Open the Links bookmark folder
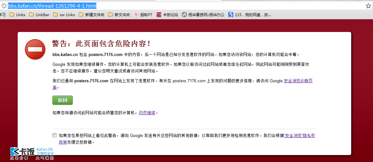The height and width of the screenshot is (162, 373). tap(17, 15)
